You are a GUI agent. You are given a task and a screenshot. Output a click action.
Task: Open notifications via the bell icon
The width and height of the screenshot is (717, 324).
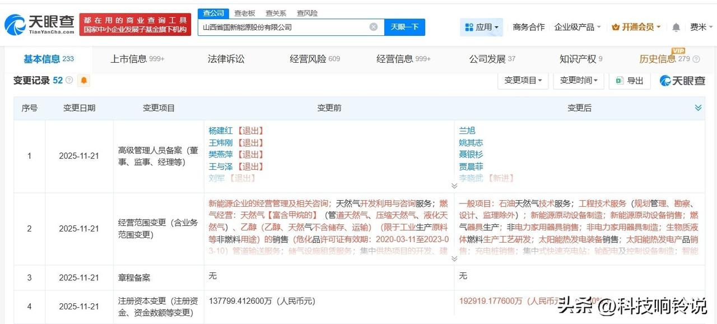675,26
